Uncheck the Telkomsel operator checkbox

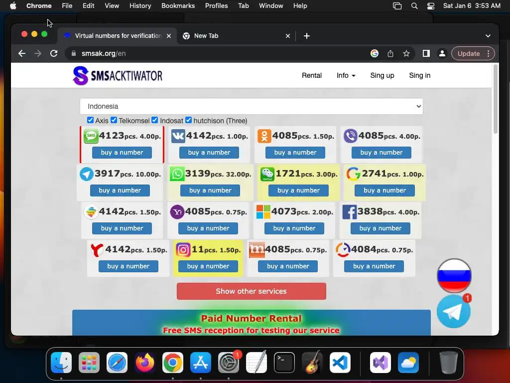point(114,120)
